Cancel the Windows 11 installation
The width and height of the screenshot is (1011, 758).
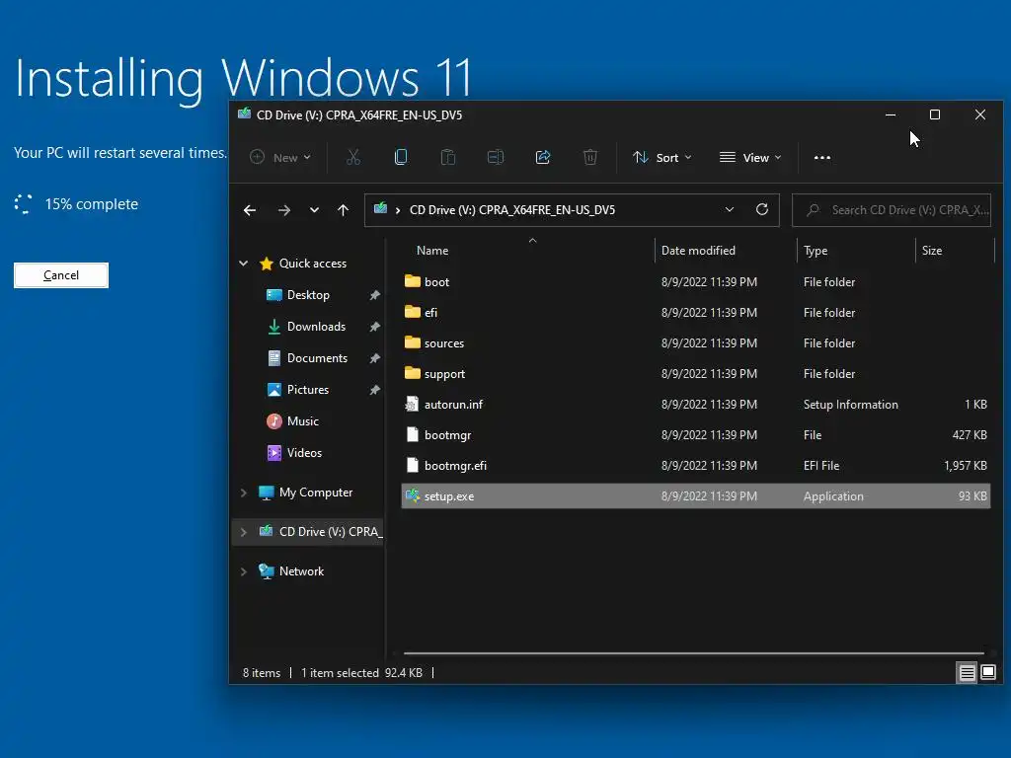[61, 275]
